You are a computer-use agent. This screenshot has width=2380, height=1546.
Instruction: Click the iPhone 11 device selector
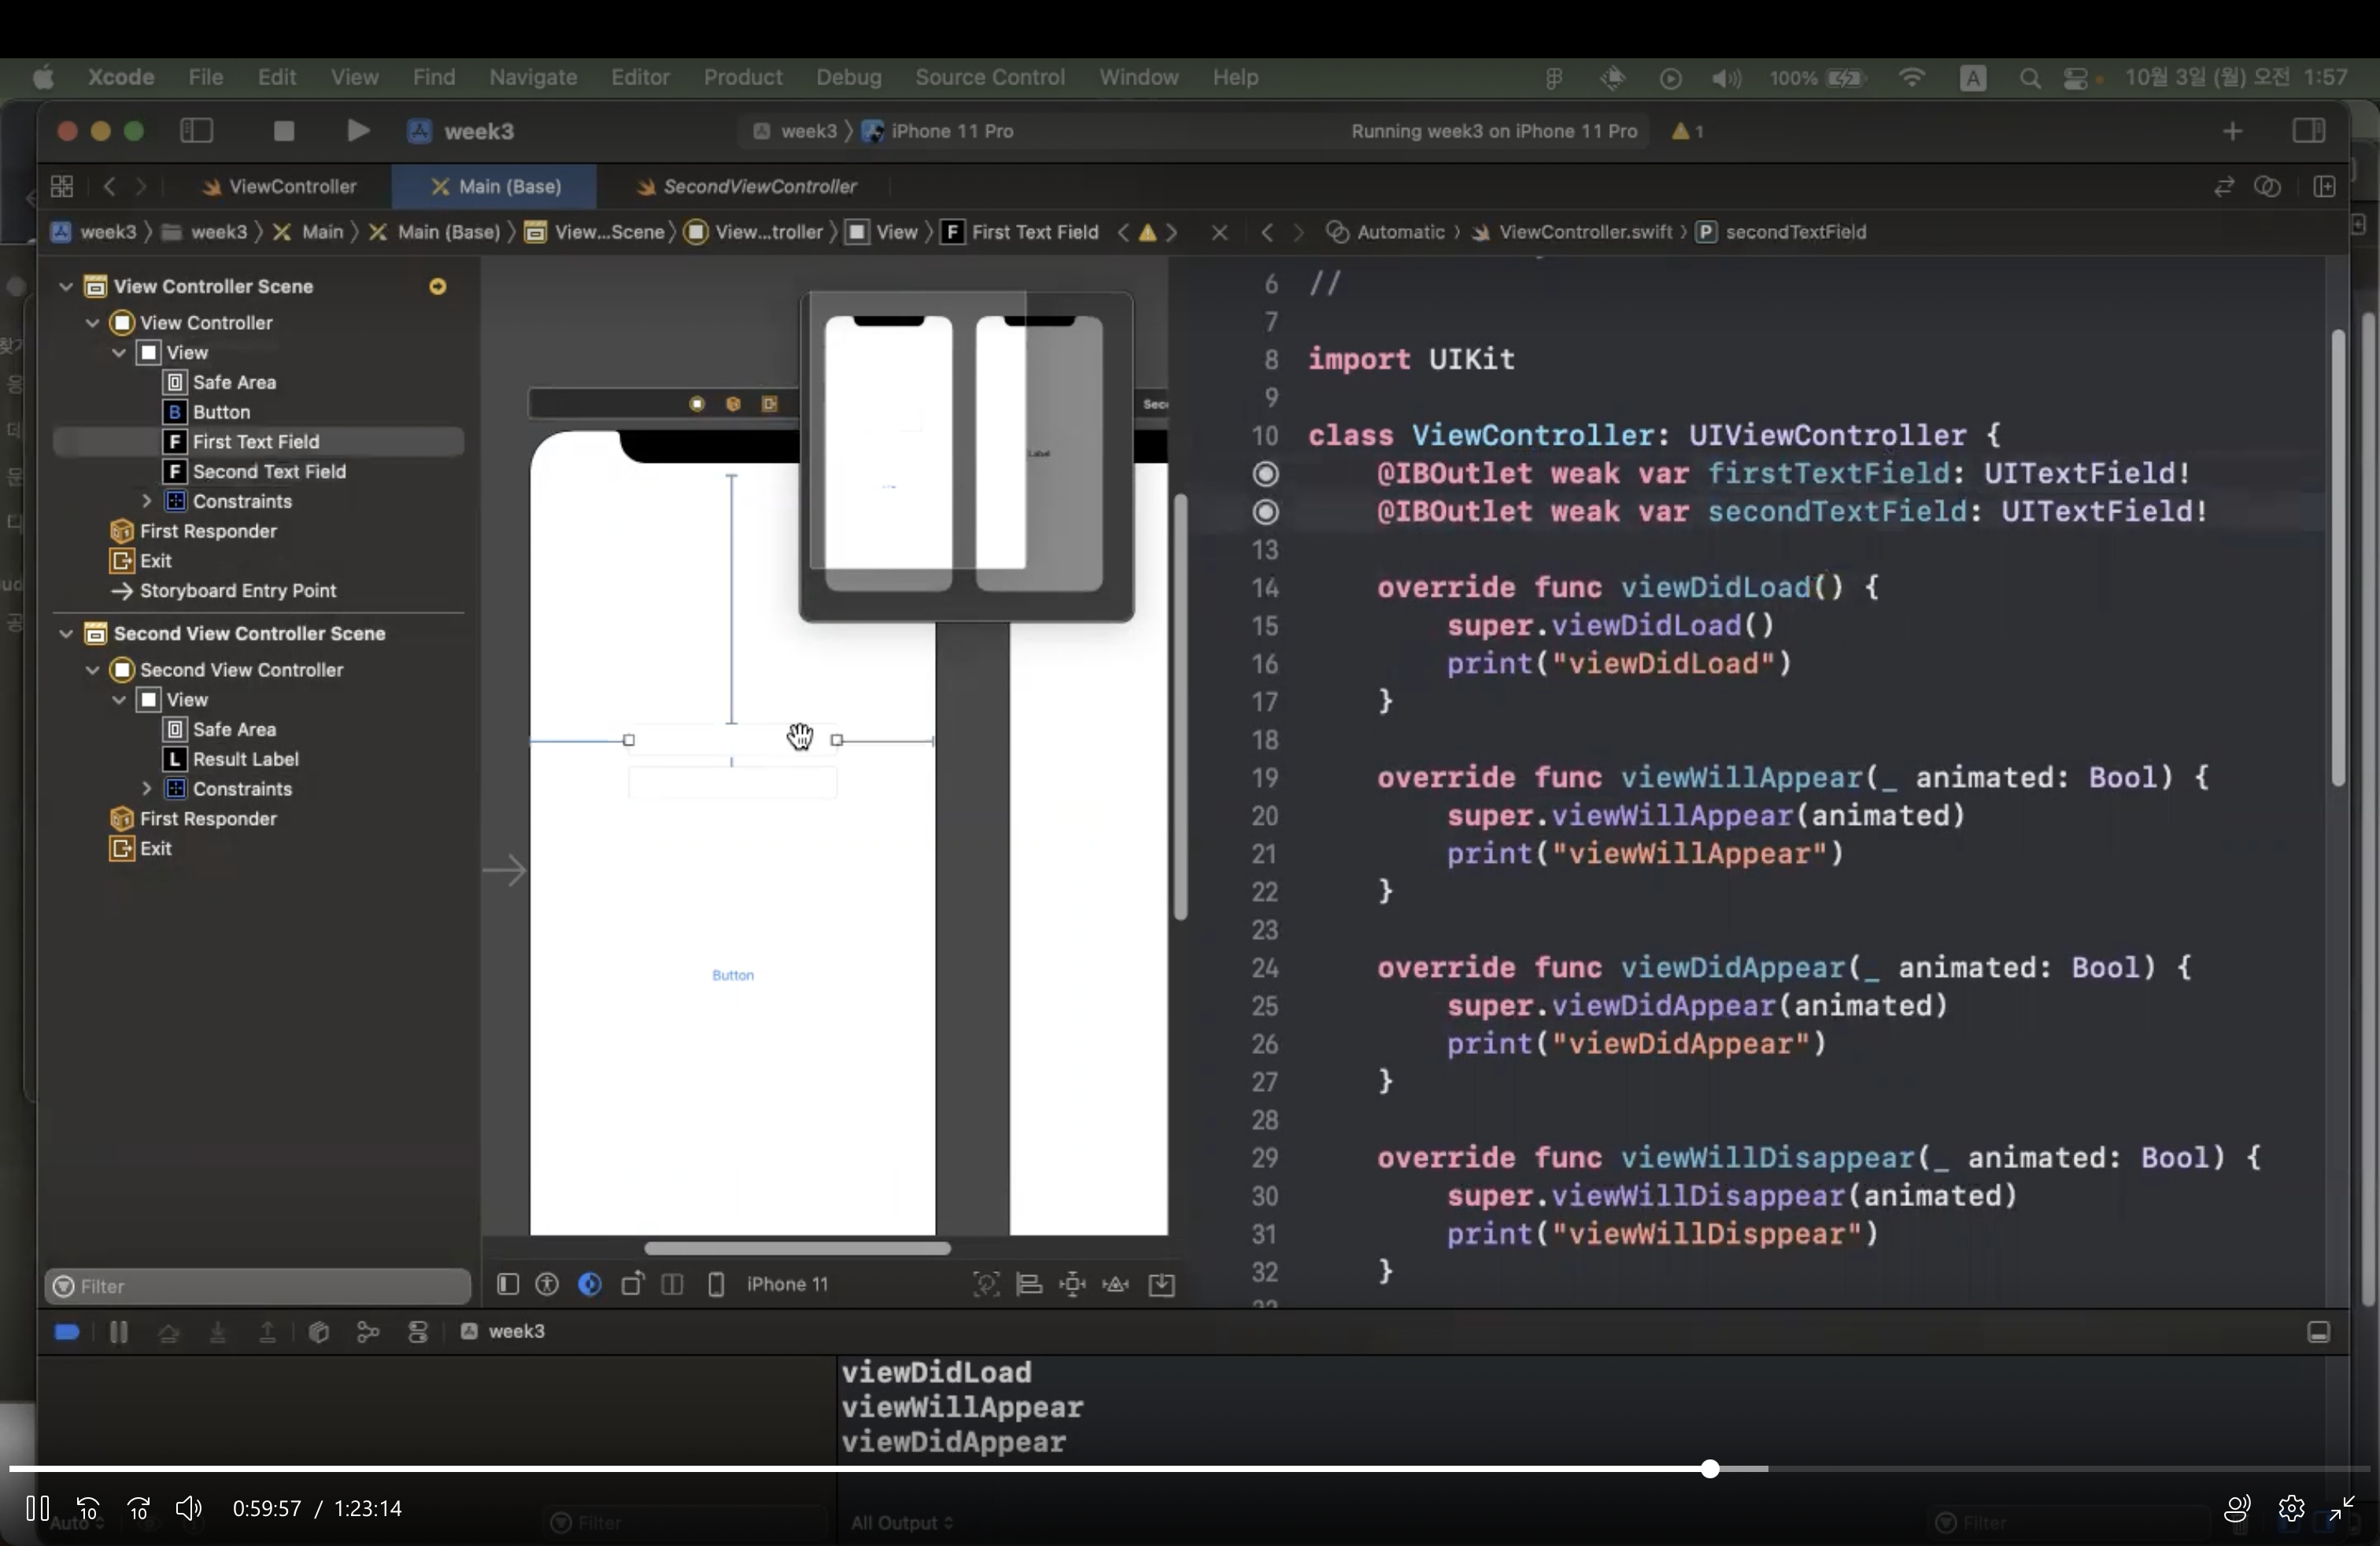[x=787, y=1284]
